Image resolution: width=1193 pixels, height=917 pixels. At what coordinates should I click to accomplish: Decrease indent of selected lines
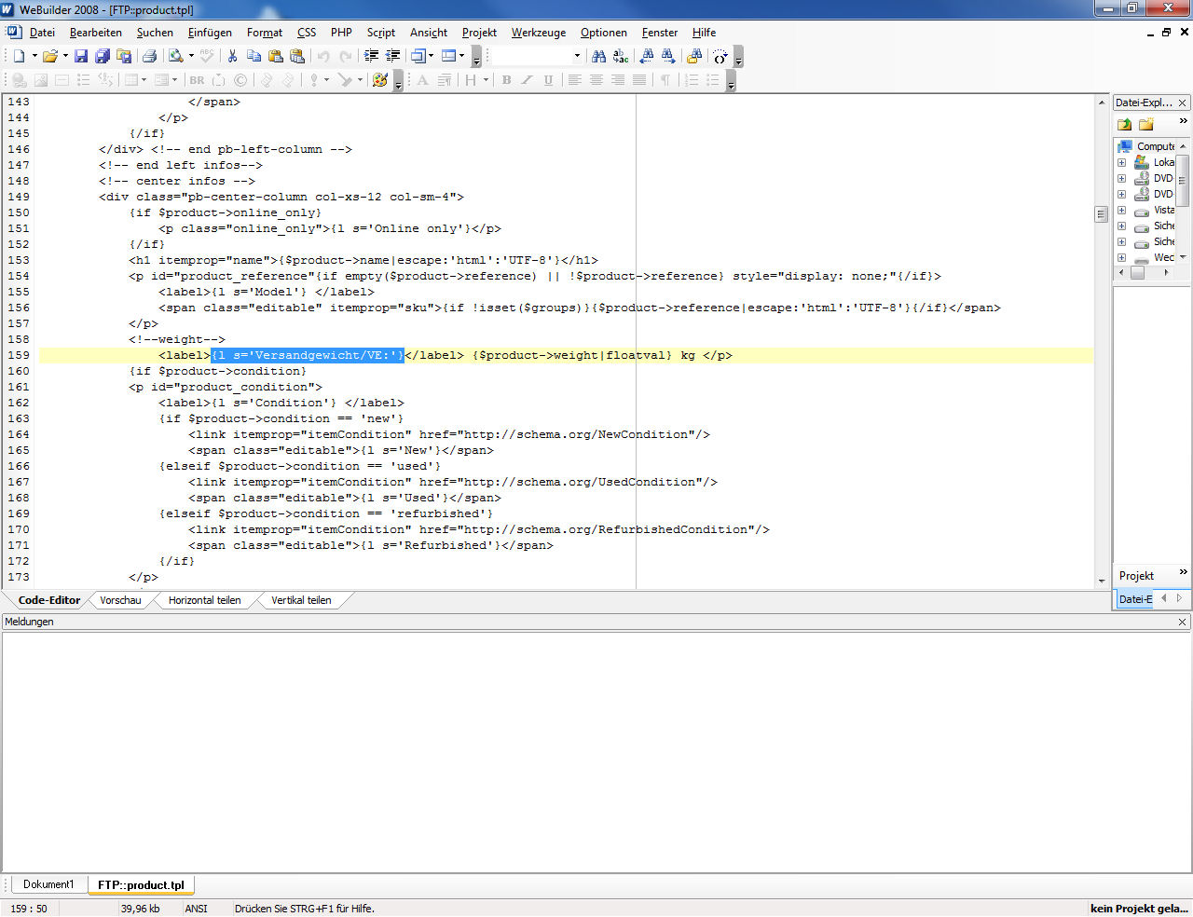click(x=393, y=56)
